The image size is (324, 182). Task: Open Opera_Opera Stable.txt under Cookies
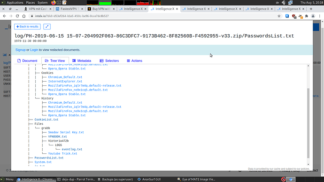[67, 94]
